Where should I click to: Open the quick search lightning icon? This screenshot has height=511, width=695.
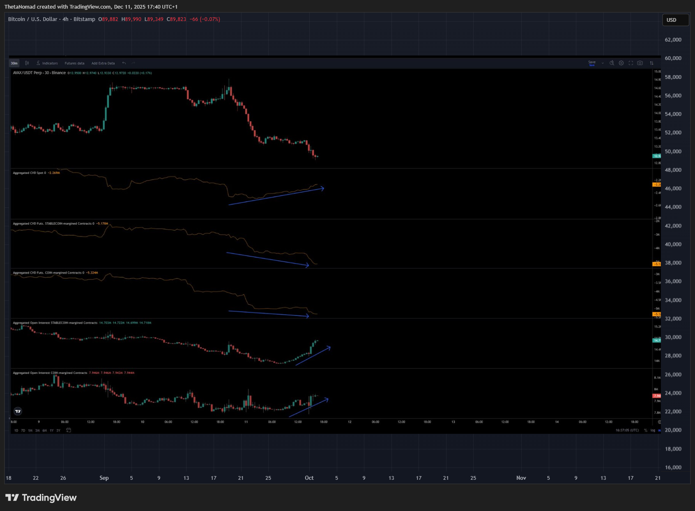[612, 63]
